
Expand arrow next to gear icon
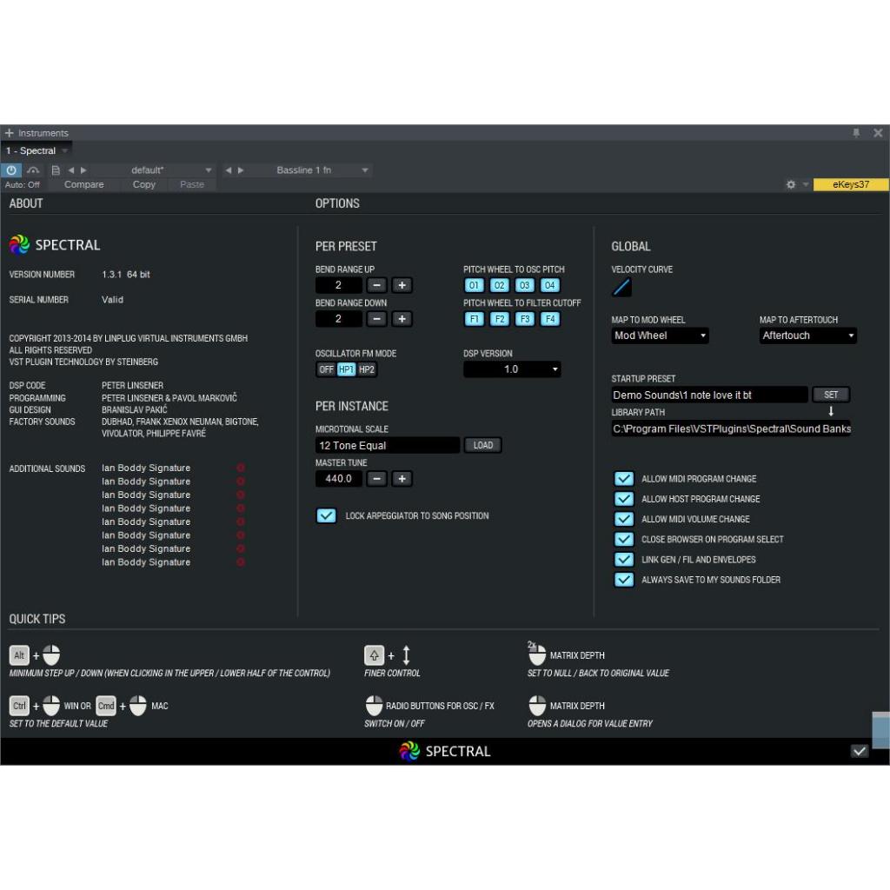805,184
